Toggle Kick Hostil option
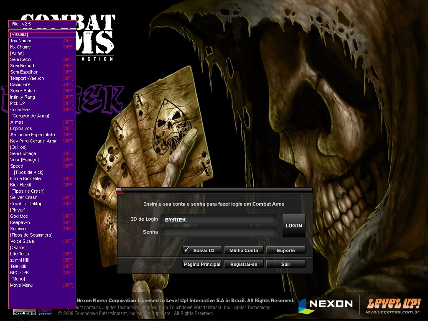 click(42, 185)
